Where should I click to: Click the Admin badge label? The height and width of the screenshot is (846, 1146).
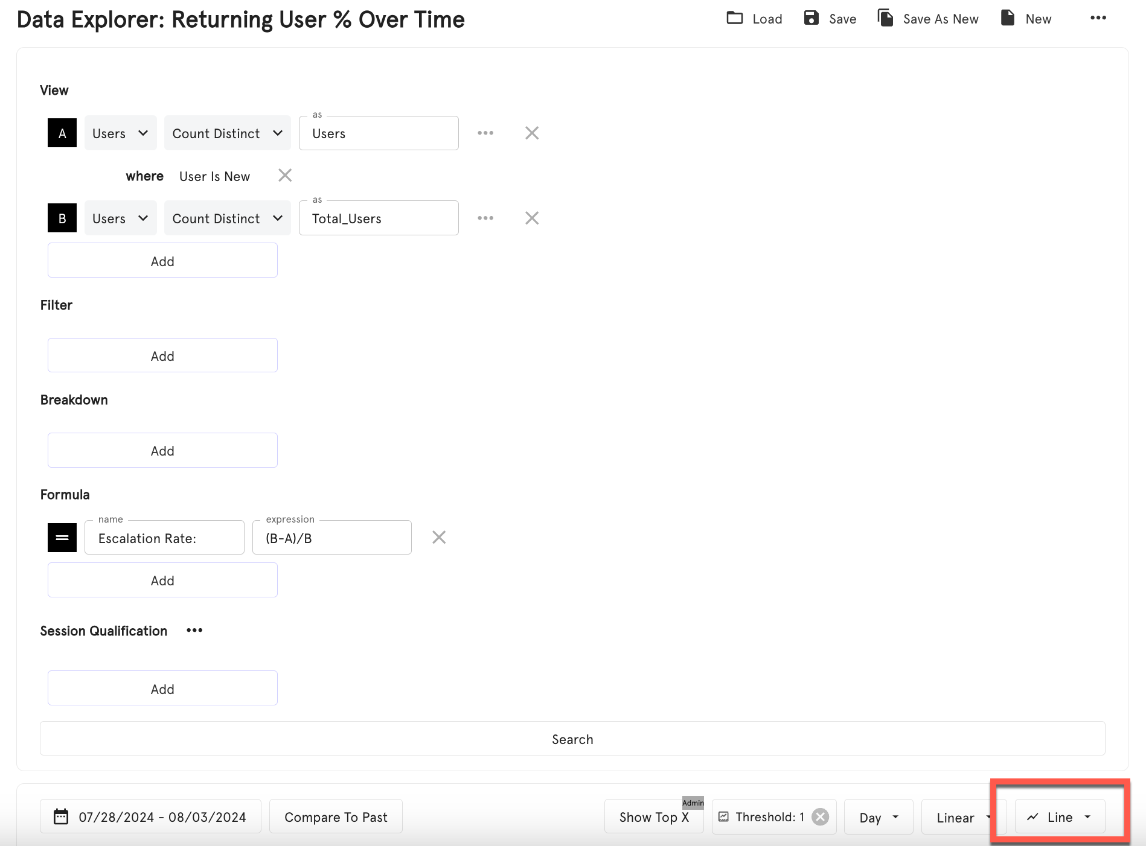(693, 803)
